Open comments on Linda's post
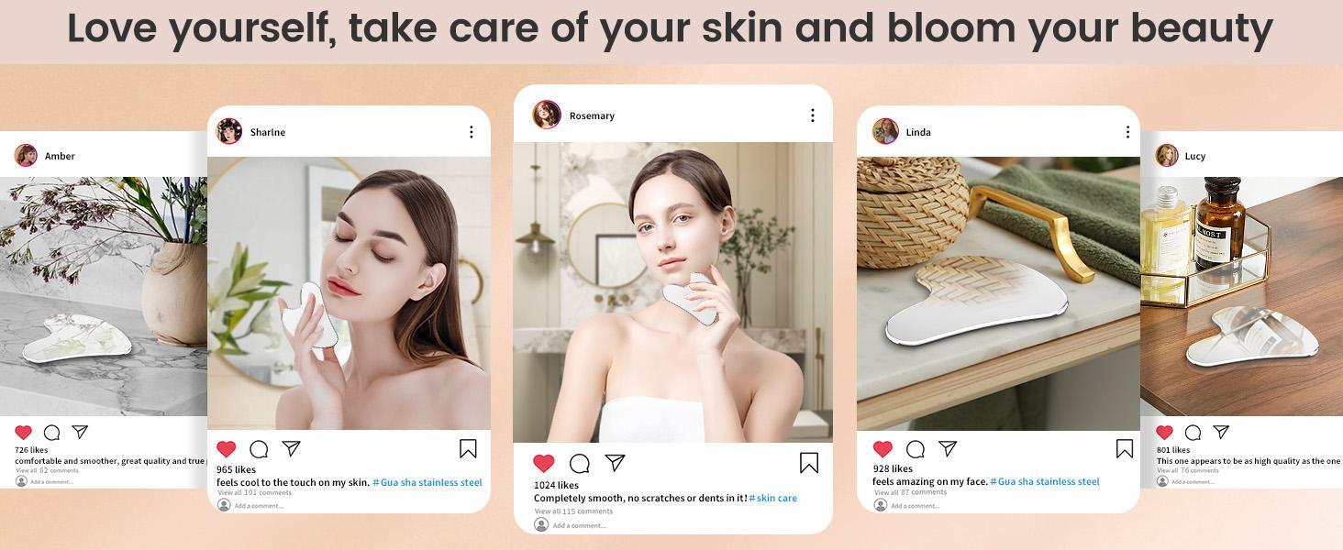Image resolution: width=1343 pixels, height=550 pixels. coord(915,449)
